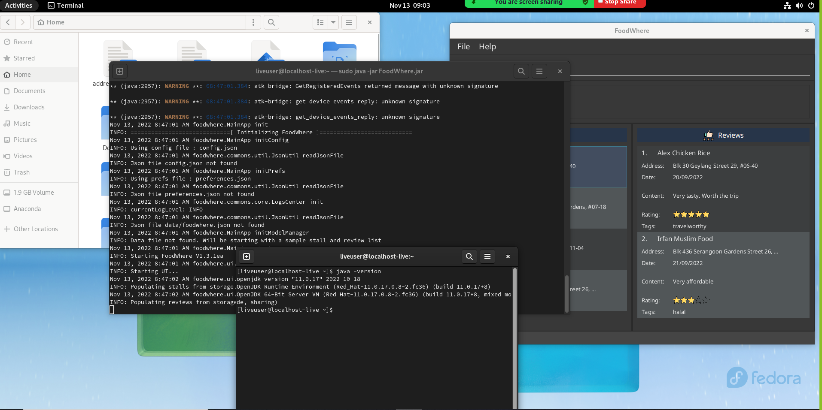Select Home in Files sidebar

pos(39,75)
